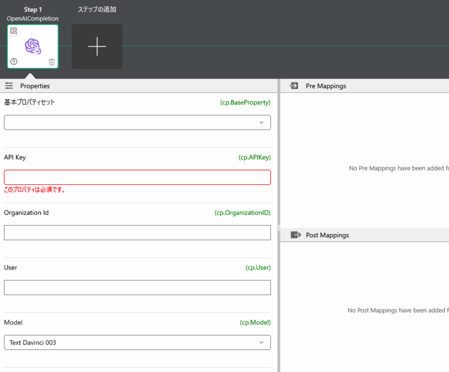This screenshot has height=372, width=449.
Task: Open the step inspect icon on Step 1
Action: tap(14, 31)
